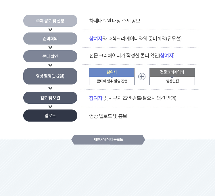Download the proposal form via 제안서양식 다운로드
Viewport: 215px width, 196px height.
pos(108,140)
